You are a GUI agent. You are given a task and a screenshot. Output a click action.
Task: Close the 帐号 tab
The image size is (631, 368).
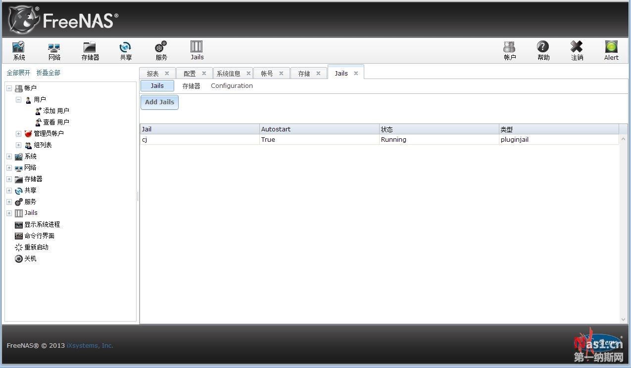[x=281, y=73]
